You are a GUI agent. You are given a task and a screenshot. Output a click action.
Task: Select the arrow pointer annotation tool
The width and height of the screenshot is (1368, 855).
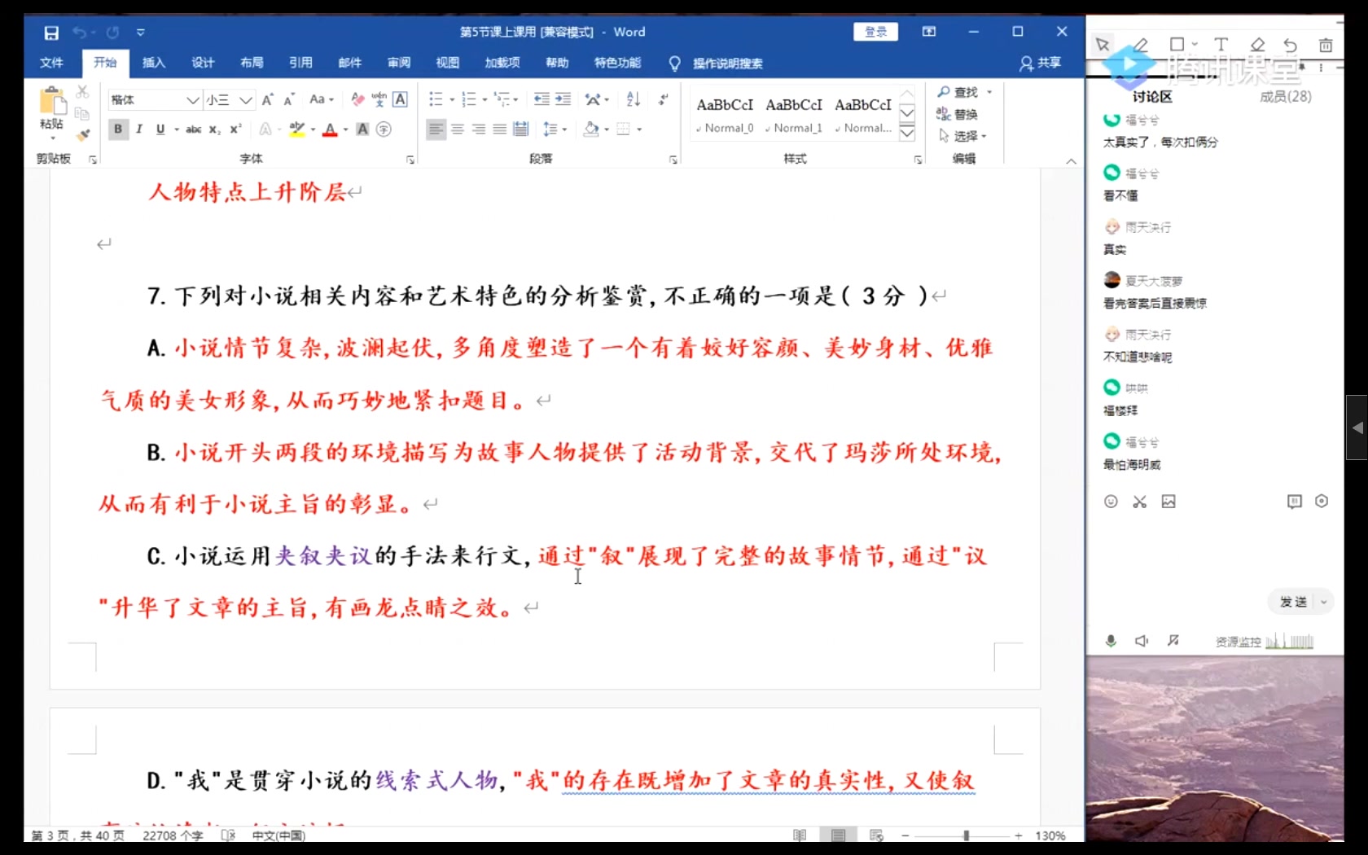click(1103, 44)
